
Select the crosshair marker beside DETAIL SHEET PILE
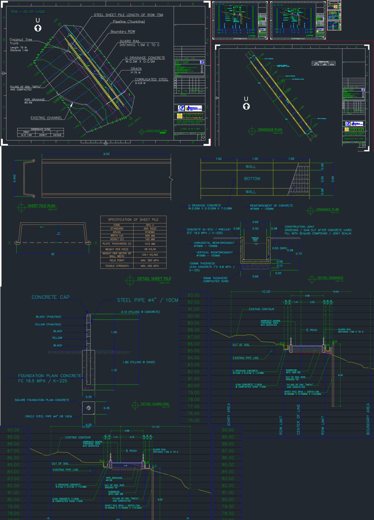(x=130, y=280)
